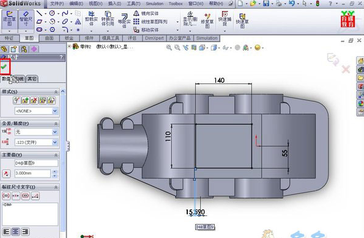Viewport: 364px width, 238px height.
Task: Click Offset Entities (等距实体) tool
Action: [x=124, y=21]
